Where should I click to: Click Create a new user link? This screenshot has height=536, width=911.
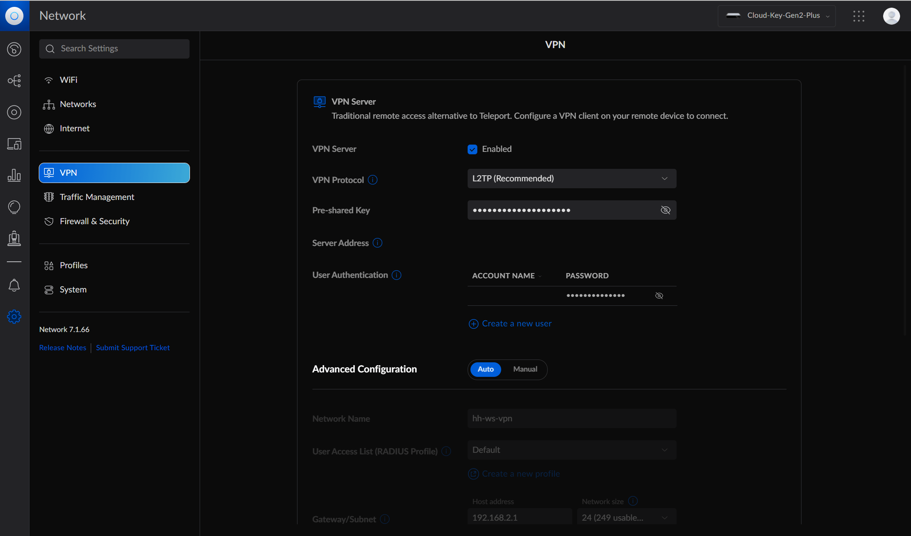[510, 324]
